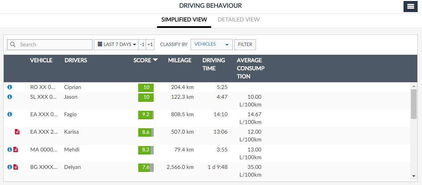Toggle Score column sort order arrow
Screen dimensions: 422x185
[155, 60]
